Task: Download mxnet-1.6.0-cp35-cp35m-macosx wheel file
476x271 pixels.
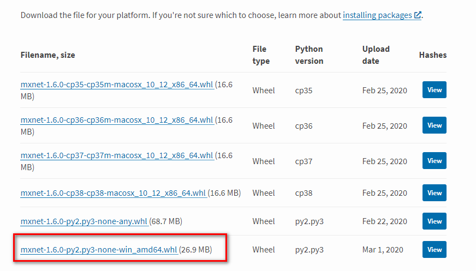Action: (117, 85)
